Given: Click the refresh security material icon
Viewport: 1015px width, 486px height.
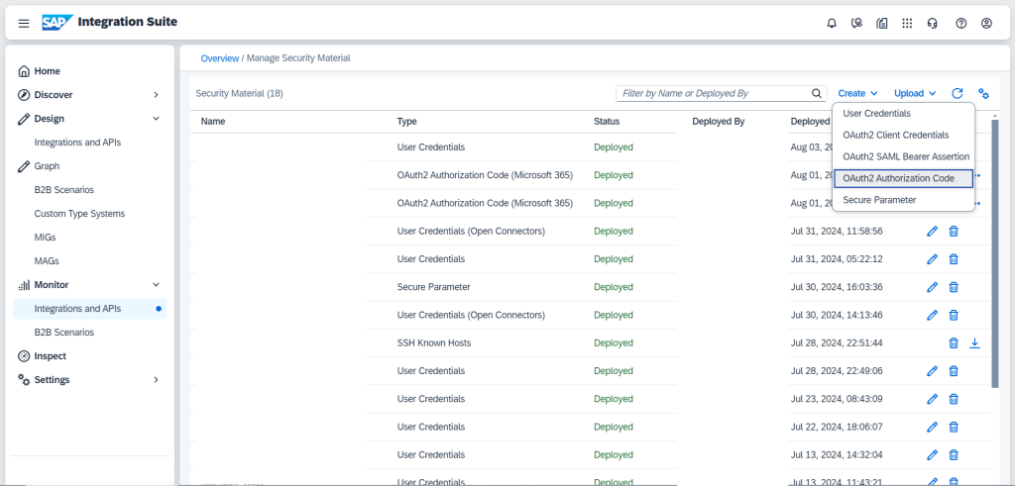Looking at the screenshot, I should [x=958, y=93].
